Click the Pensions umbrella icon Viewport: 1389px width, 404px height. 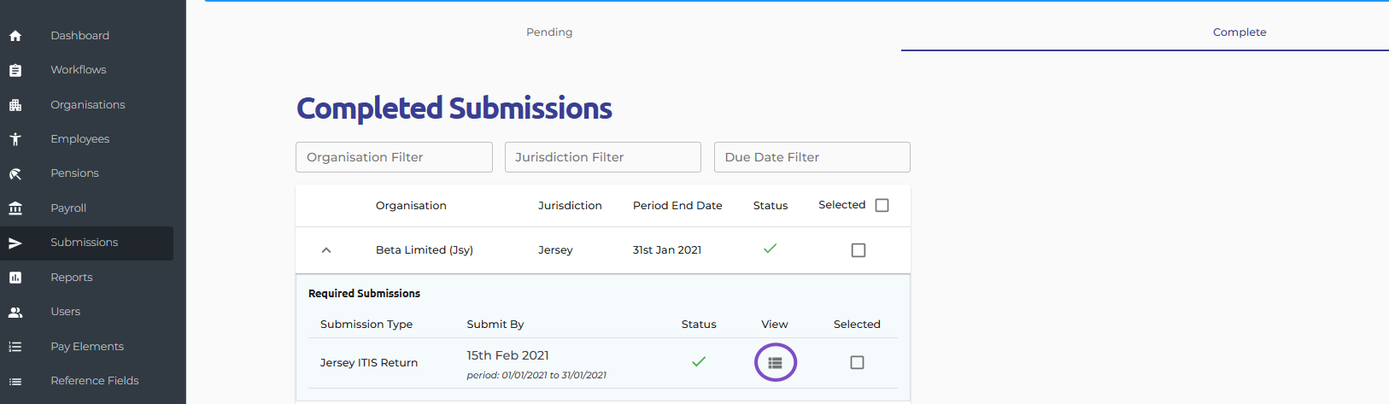pyautogui.click(x=15, y=173)
